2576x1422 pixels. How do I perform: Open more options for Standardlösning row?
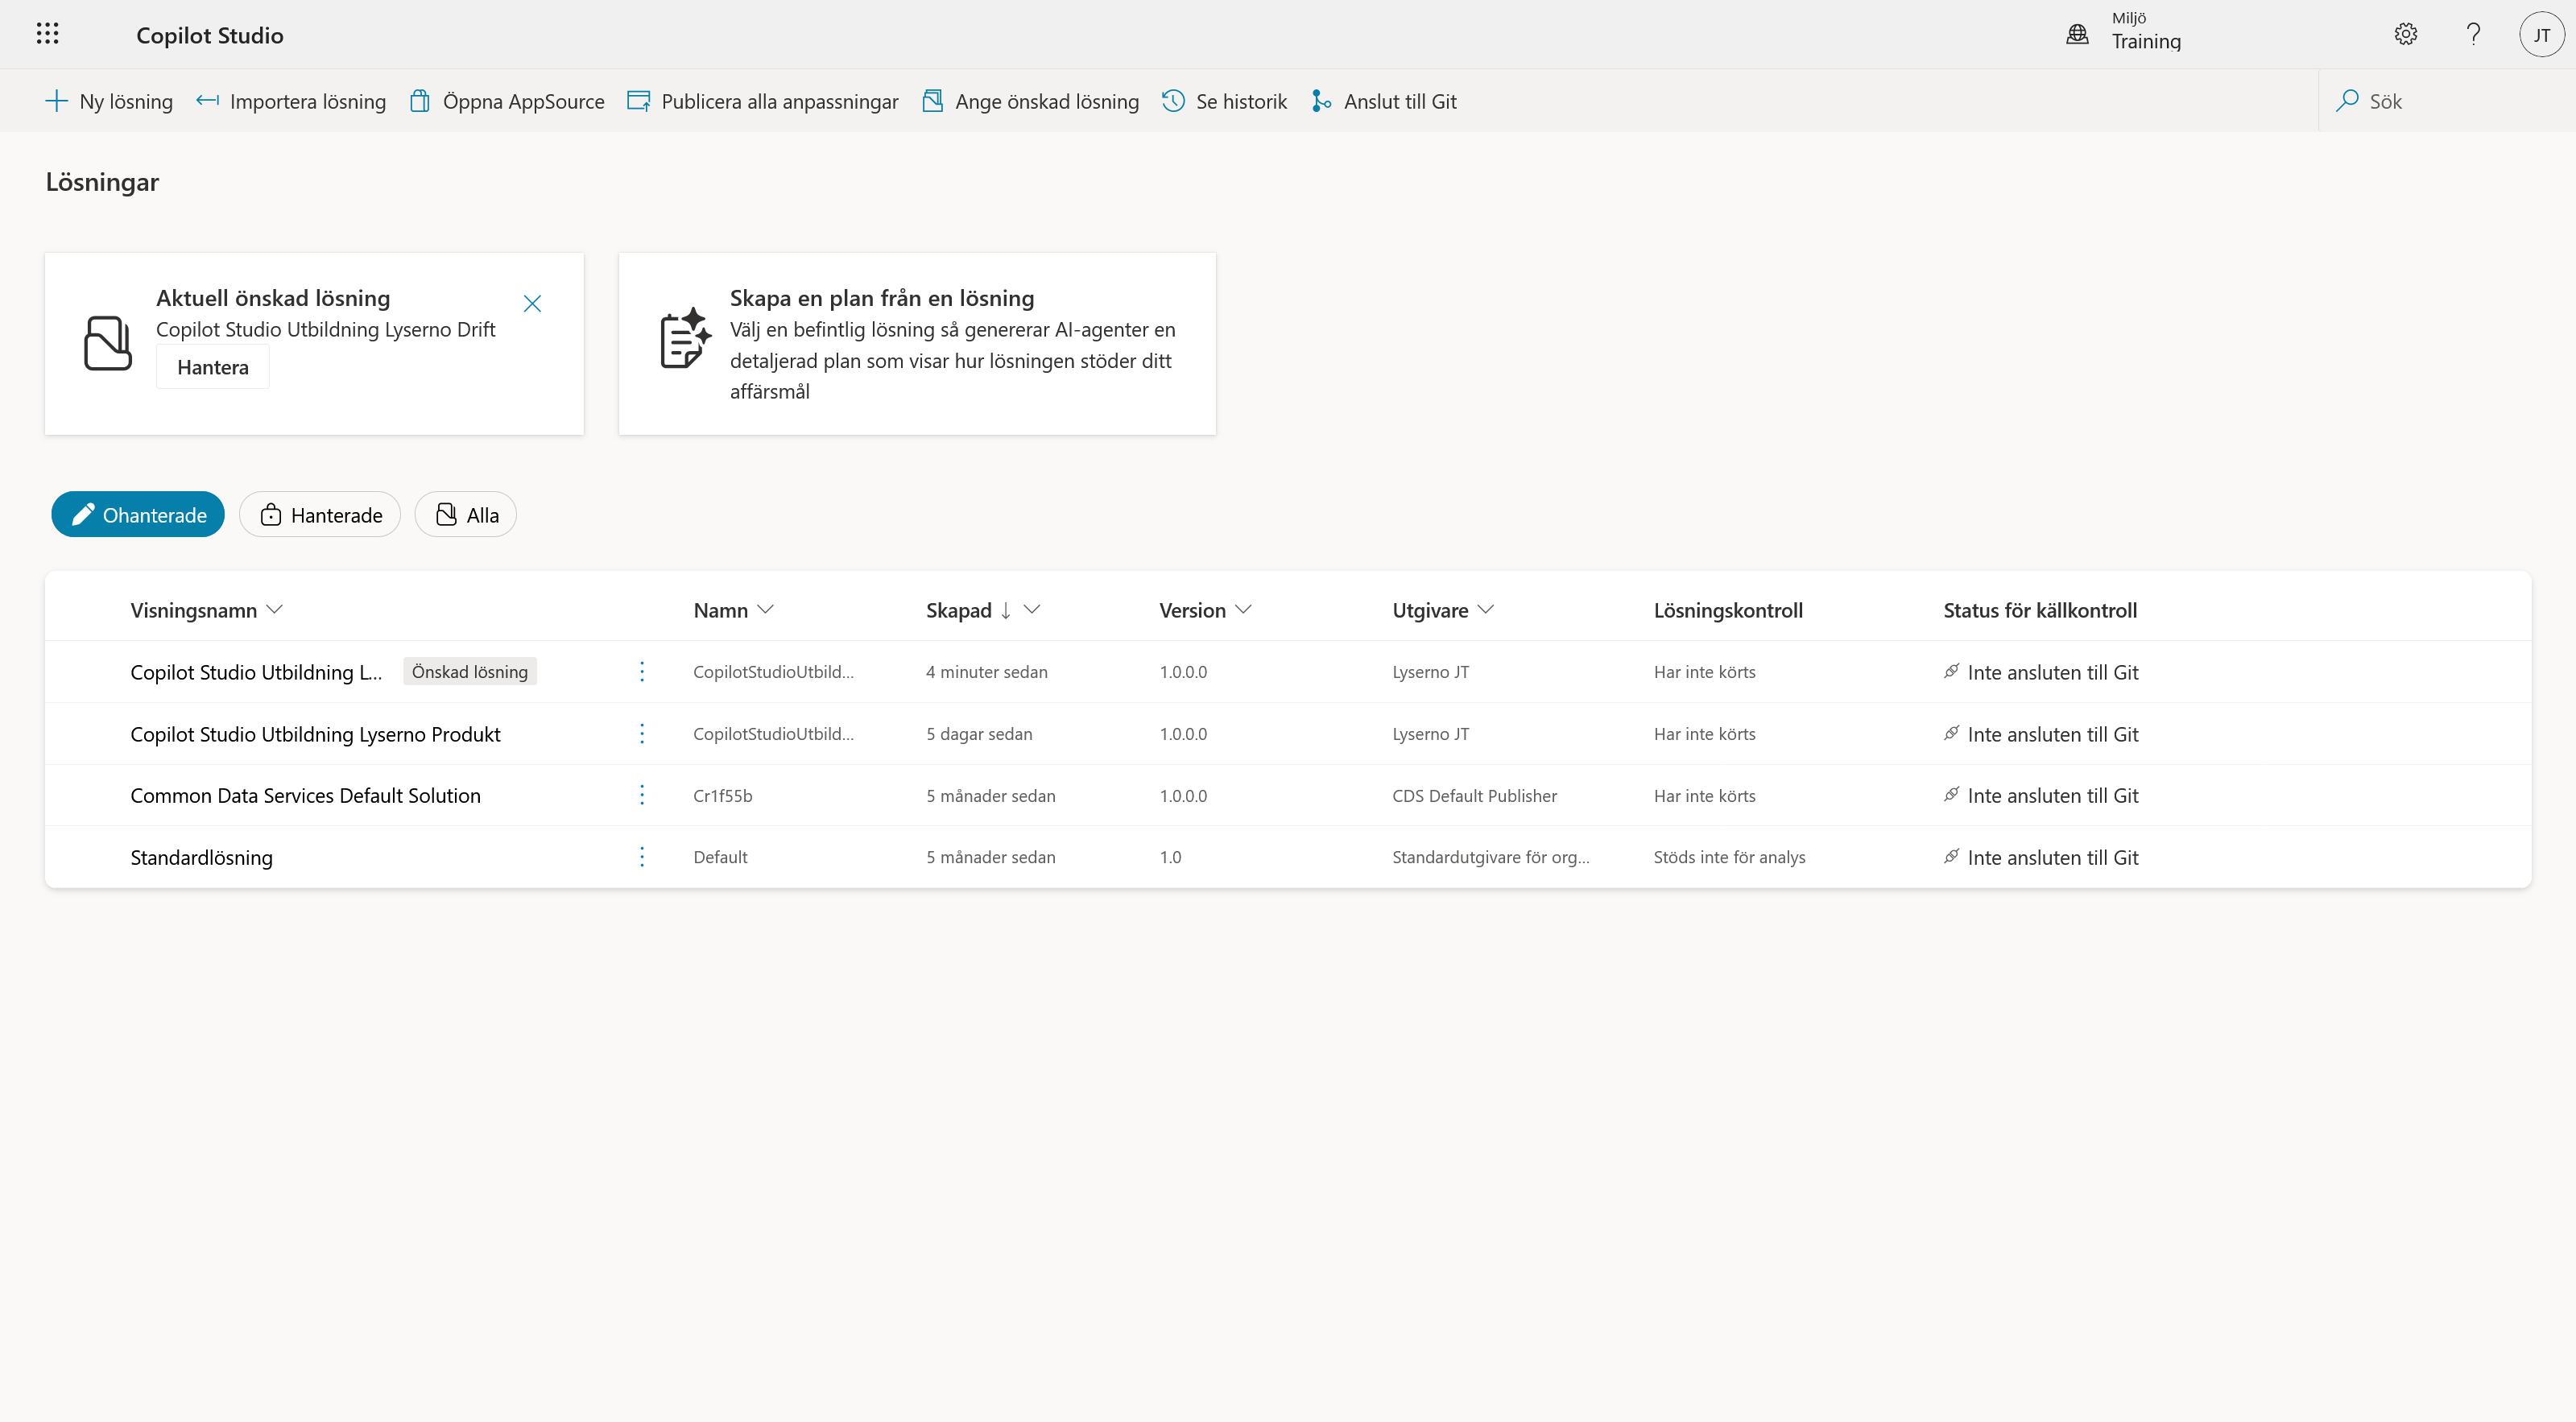click(x=642, y=857)
